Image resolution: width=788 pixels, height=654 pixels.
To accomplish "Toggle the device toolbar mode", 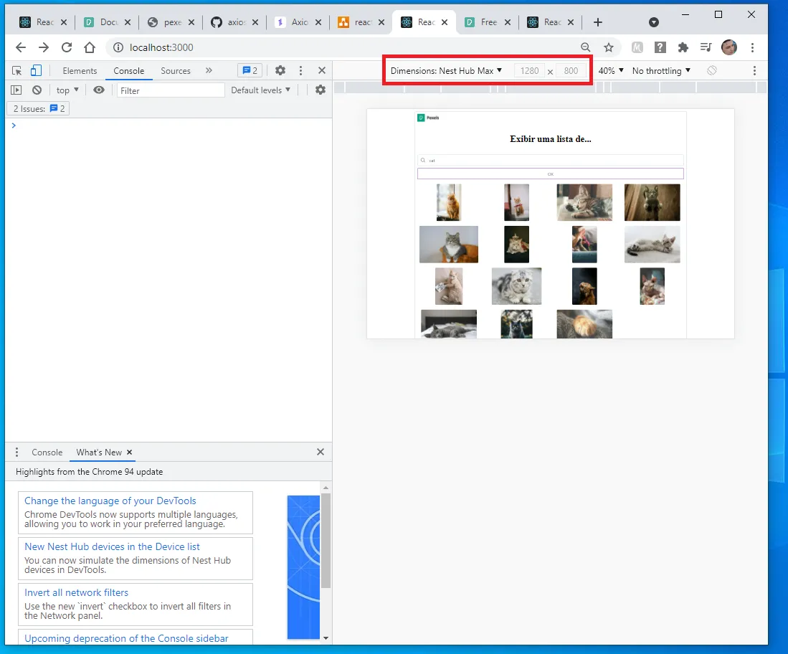I will click(36, 70).
